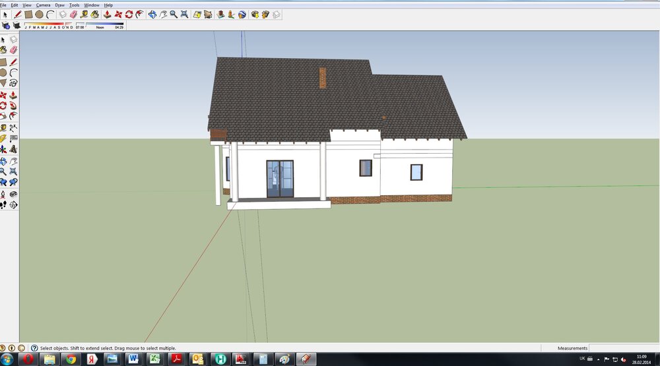660x366 pixels.
Task: Expand the Tools menu
Action: [75, 5]
